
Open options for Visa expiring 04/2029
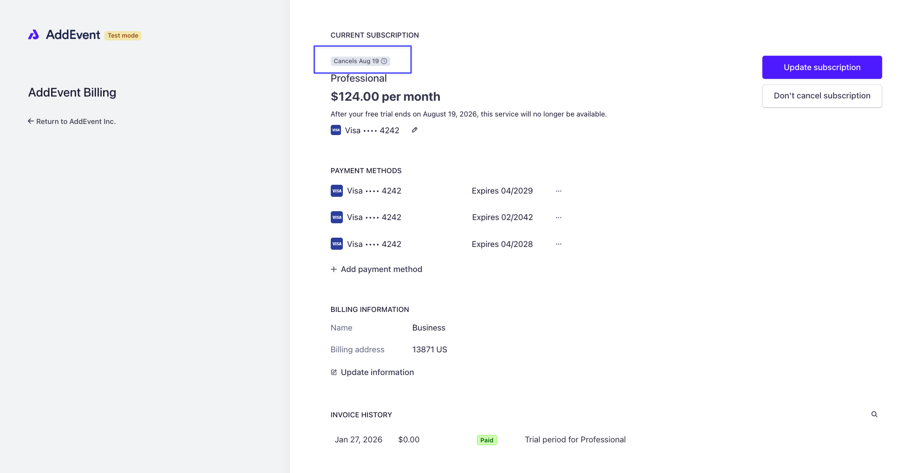[558, 191]
